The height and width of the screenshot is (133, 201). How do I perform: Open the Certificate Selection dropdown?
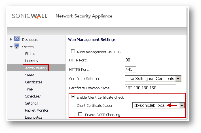(x=178, y=79)
